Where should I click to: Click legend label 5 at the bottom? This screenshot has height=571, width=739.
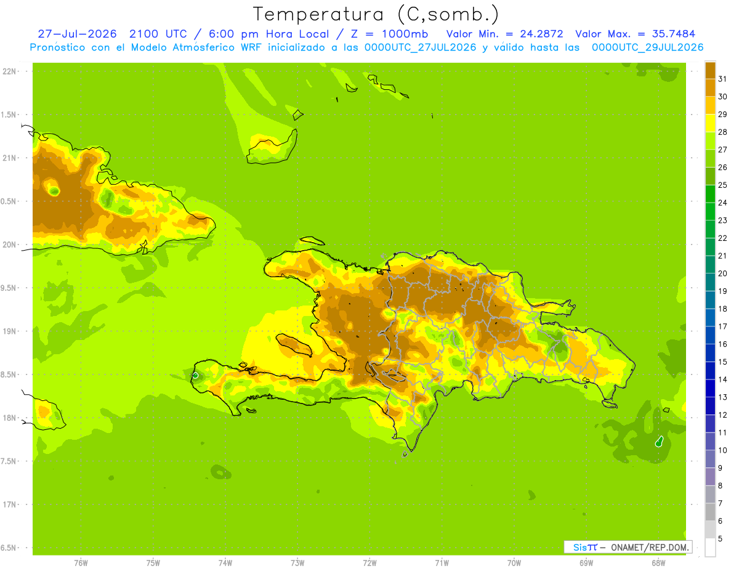721,538
